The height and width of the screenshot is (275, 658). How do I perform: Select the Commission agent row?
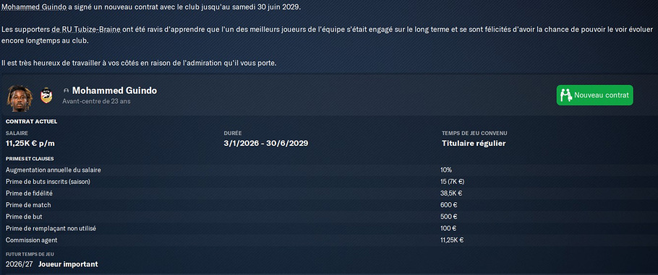tap(329, 240)
